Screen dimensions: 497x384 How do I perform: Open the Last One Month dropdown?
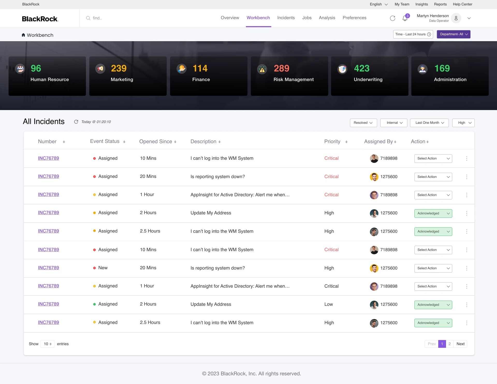point(429,123)
